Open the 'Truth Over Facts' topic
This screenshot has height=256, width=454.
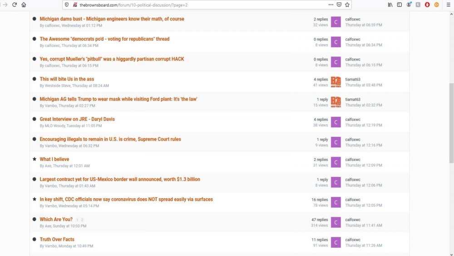pos(57,239)
